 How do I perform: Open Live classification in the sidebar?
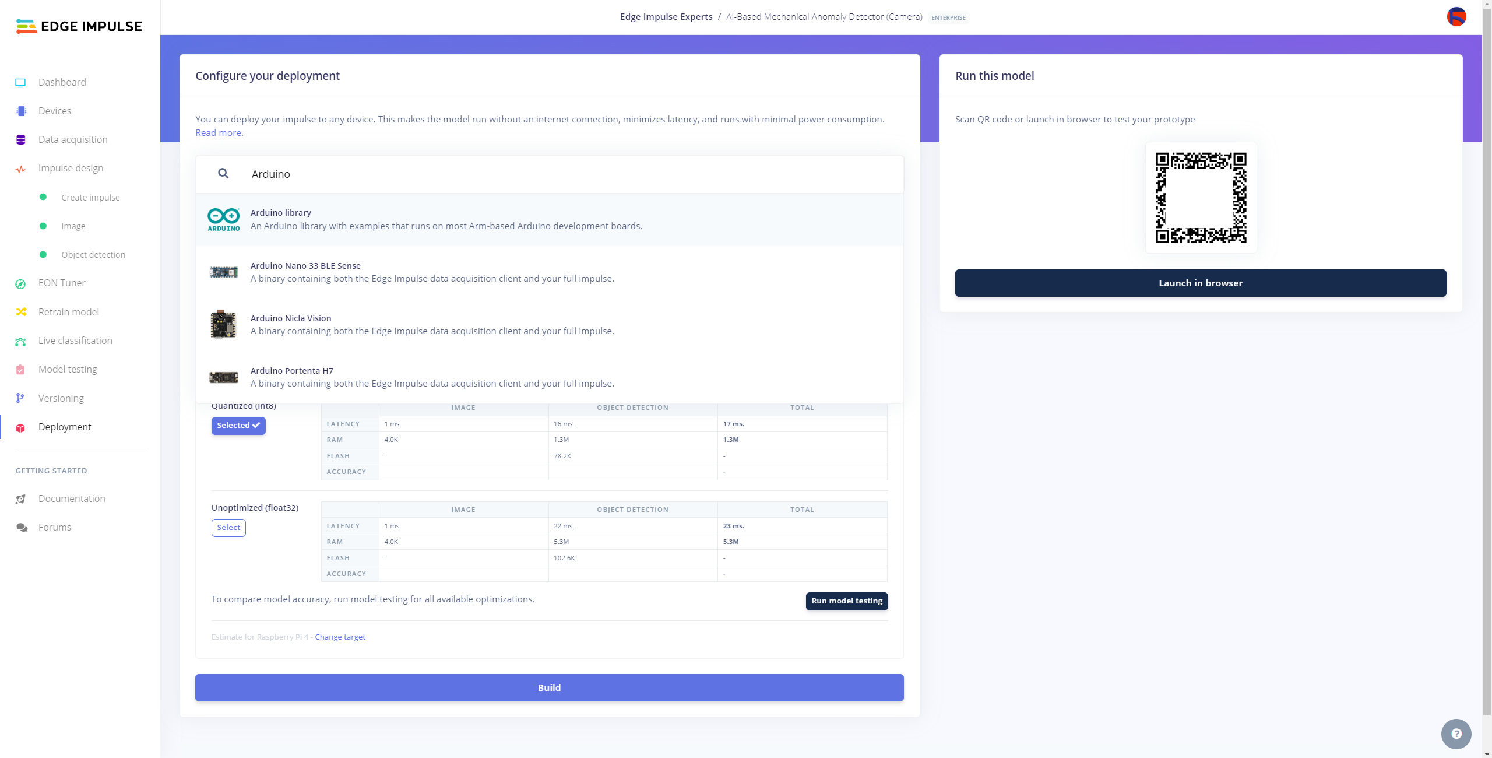pos(75,341)
